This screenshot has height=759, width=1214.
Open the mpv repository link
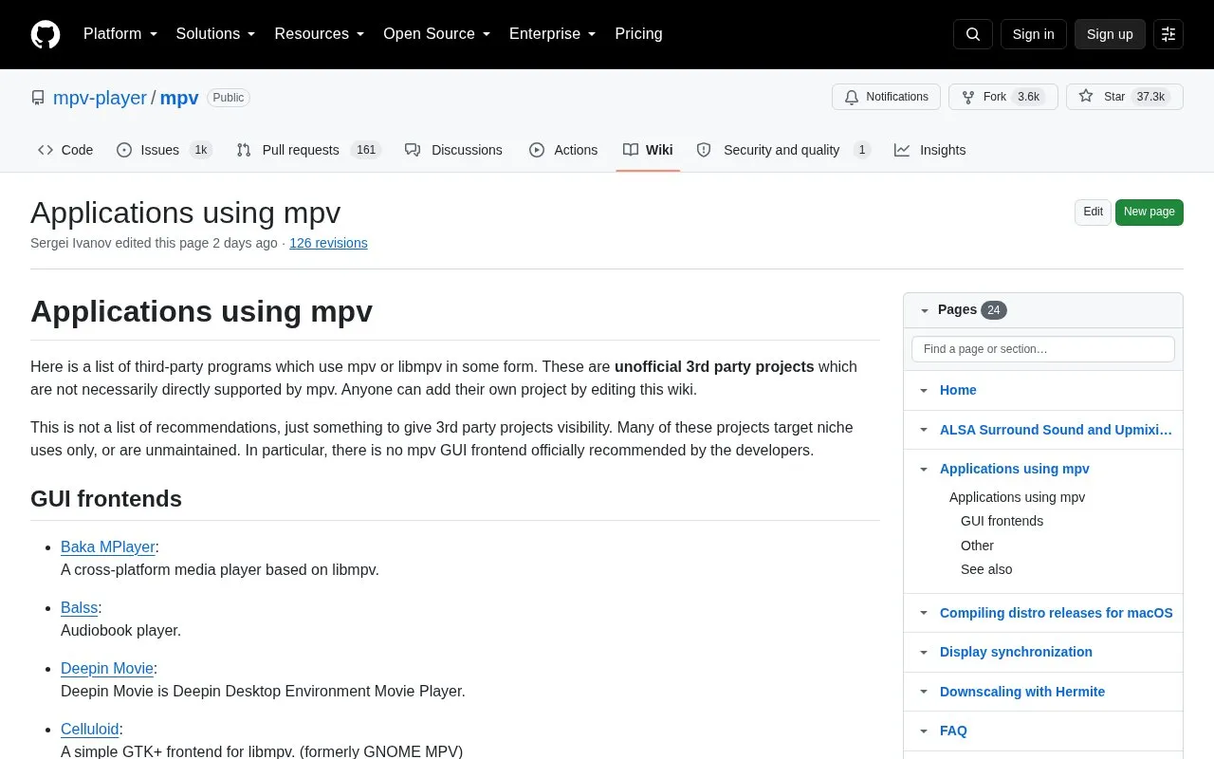tap(179, 98)
